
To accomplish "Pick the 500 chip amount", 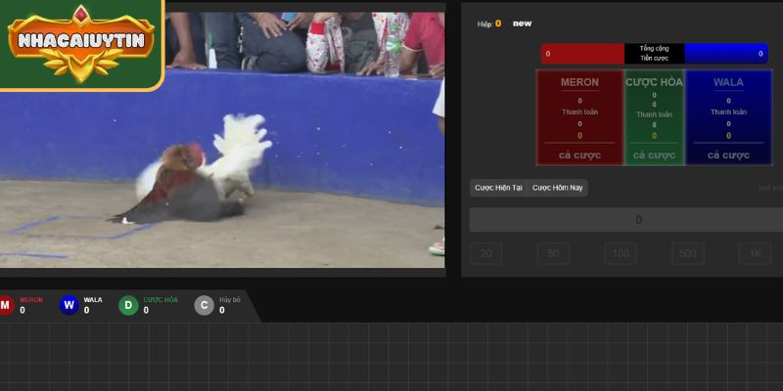I will click(687, 254).
